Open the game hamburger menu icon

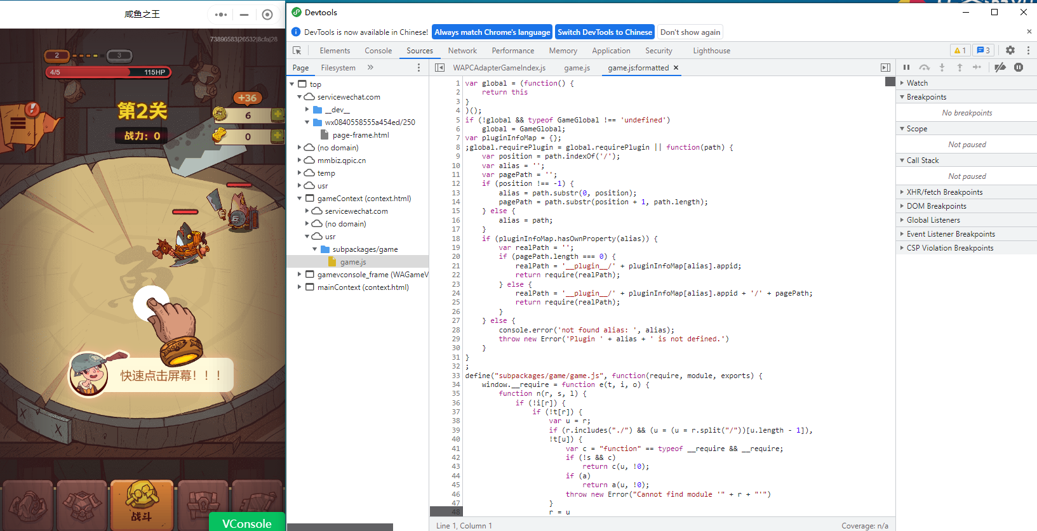click(18, 124)
